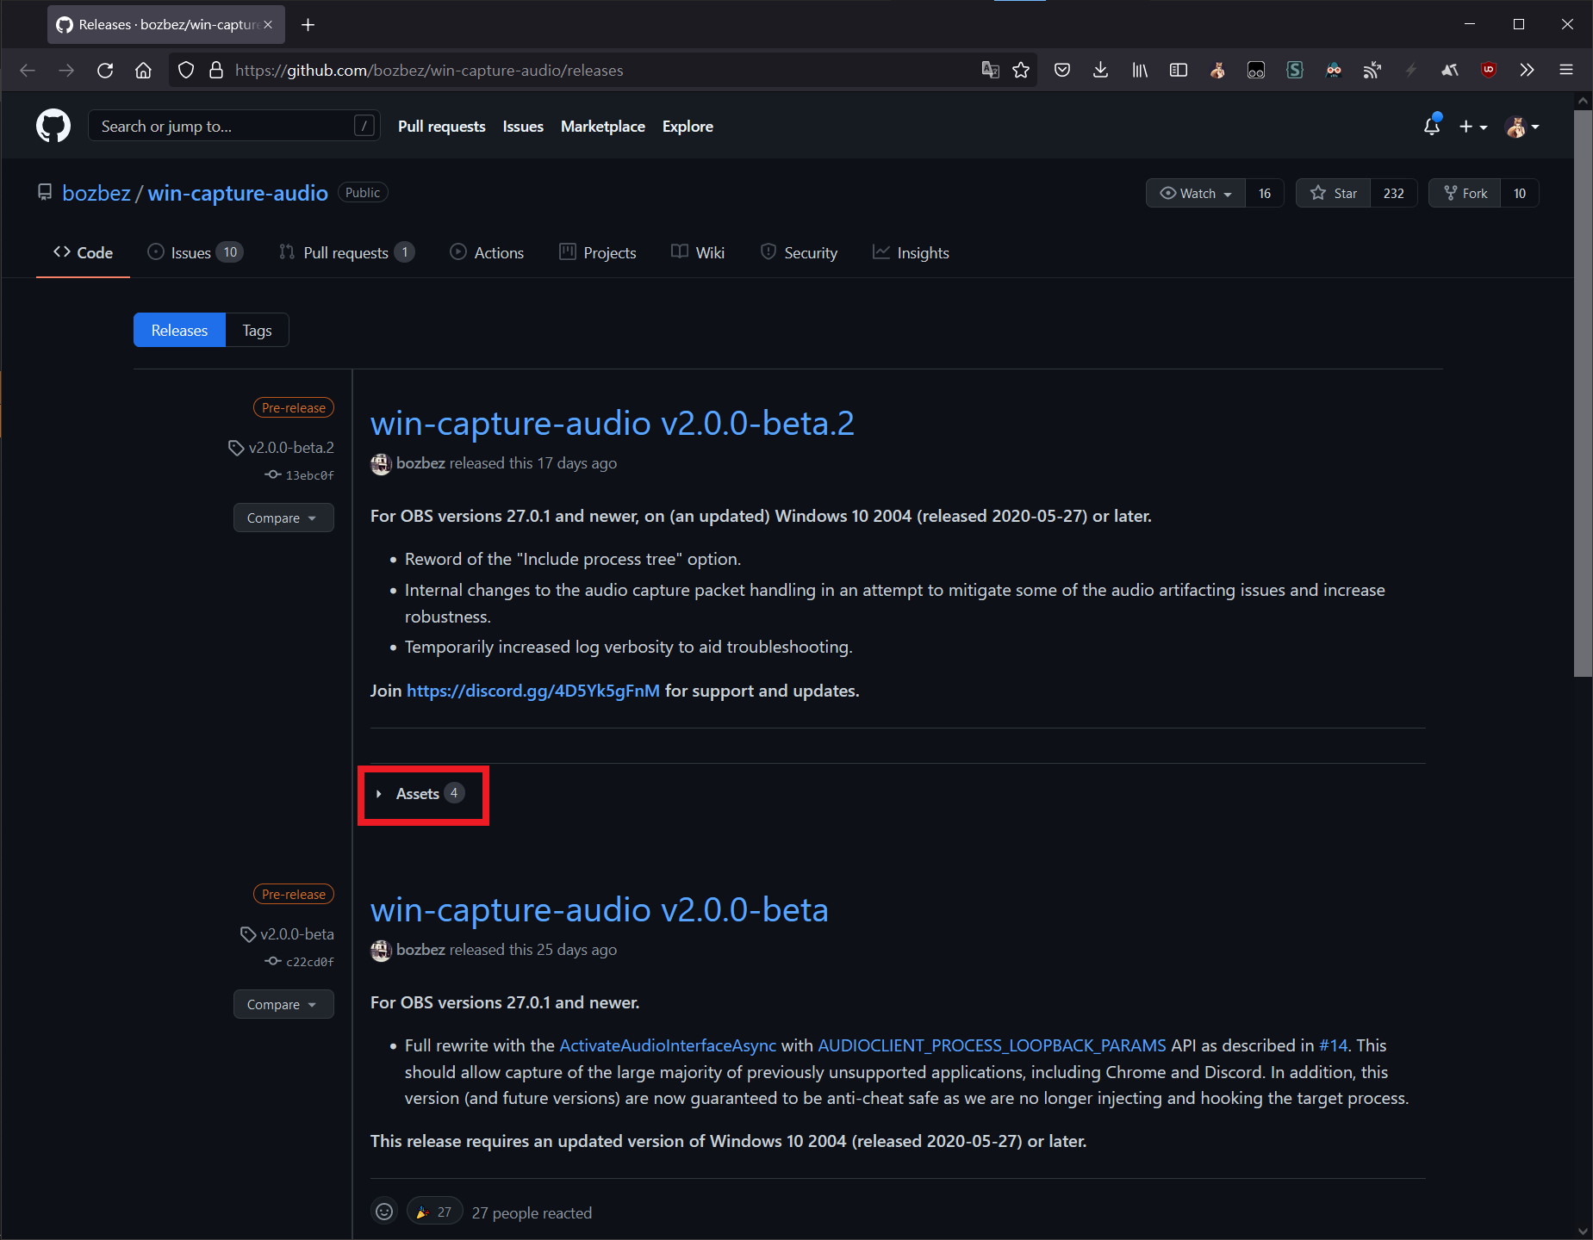Save the page to Pocket
Image resolution: width=1593 pixels, height=1240 pixels.
click(x=1061, y=70)
